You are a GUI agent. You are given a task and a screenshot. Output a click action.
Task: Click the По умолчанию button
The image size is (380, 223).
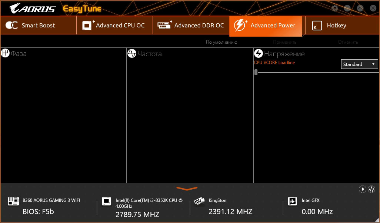coord(221,42)
